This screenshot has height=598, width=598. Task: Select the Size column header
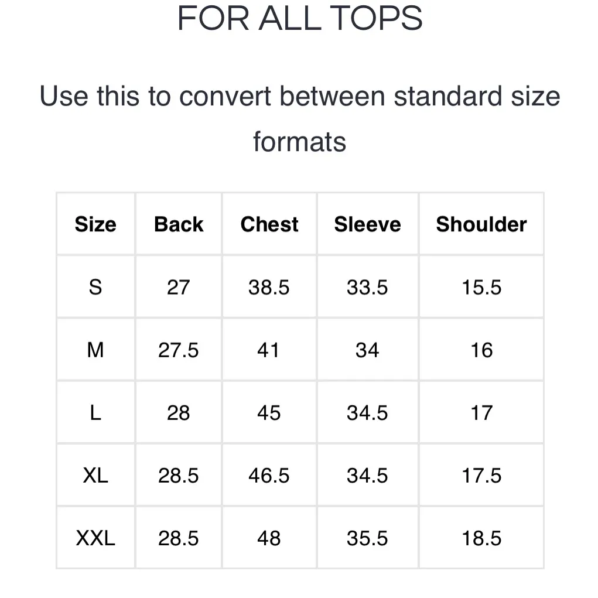[95, 224]
